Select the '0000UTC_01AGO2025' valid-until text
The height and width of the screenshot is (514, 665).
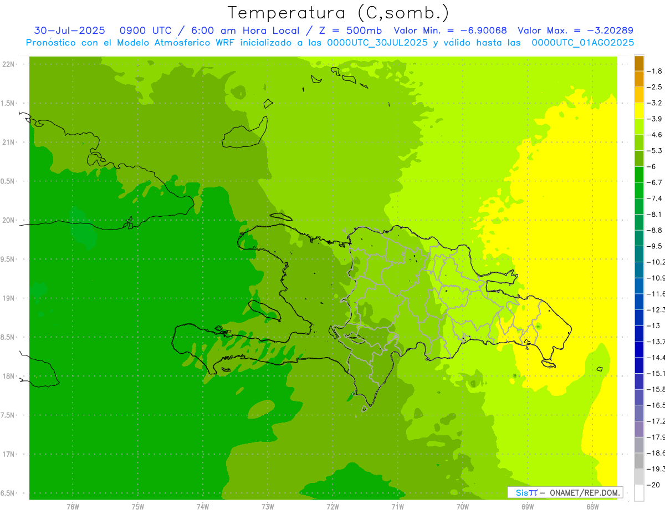583,42
